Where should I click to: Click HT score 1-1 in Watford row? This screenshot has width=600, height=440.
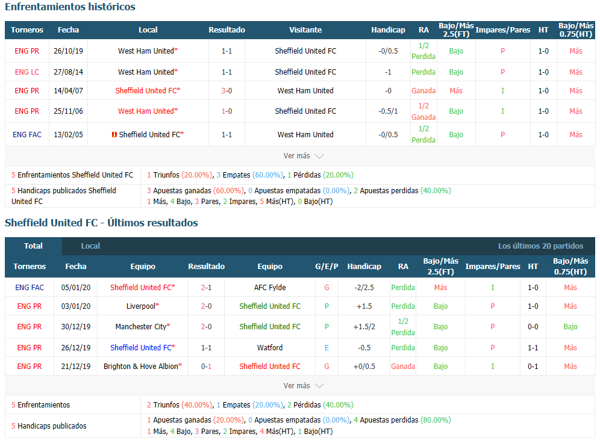pos(533,348)
